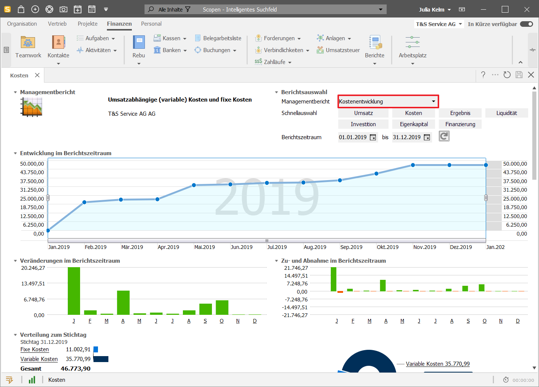This screenshot has height=387, width=539.
Task: Switch to the Vertrieb tab
Action: pyautogui.click(x=57, y=23)
